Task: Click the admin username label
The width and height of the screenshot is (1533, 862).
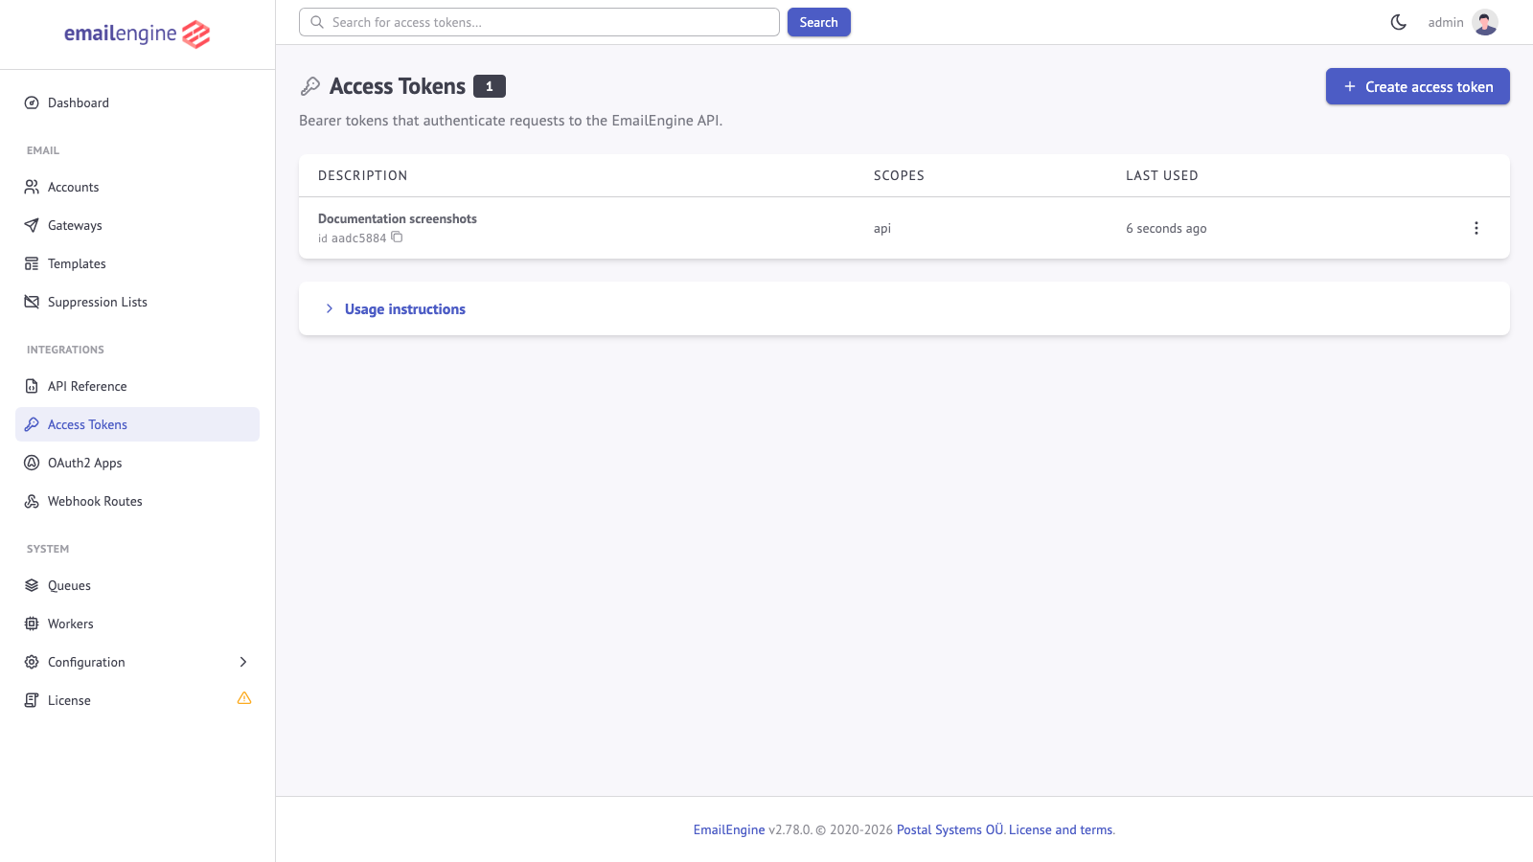Action: pos(1446,22)
